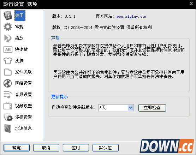The height and width of the screenshot is (155, 196).
Task: Open the www.xfplay.com website link
Action: [131, 17]
